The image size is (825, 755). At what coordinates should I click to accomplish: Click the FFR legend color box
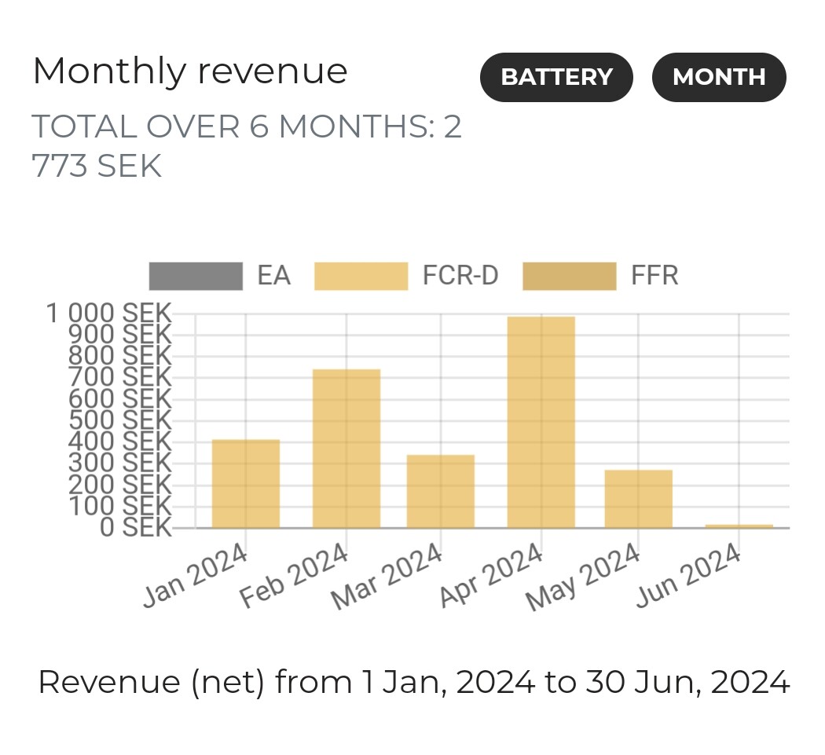coord(570,277)
